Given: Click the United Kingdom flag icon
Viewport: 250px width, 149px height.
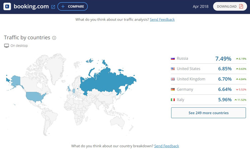Looking at the screenshot, I should click(173, 79).
